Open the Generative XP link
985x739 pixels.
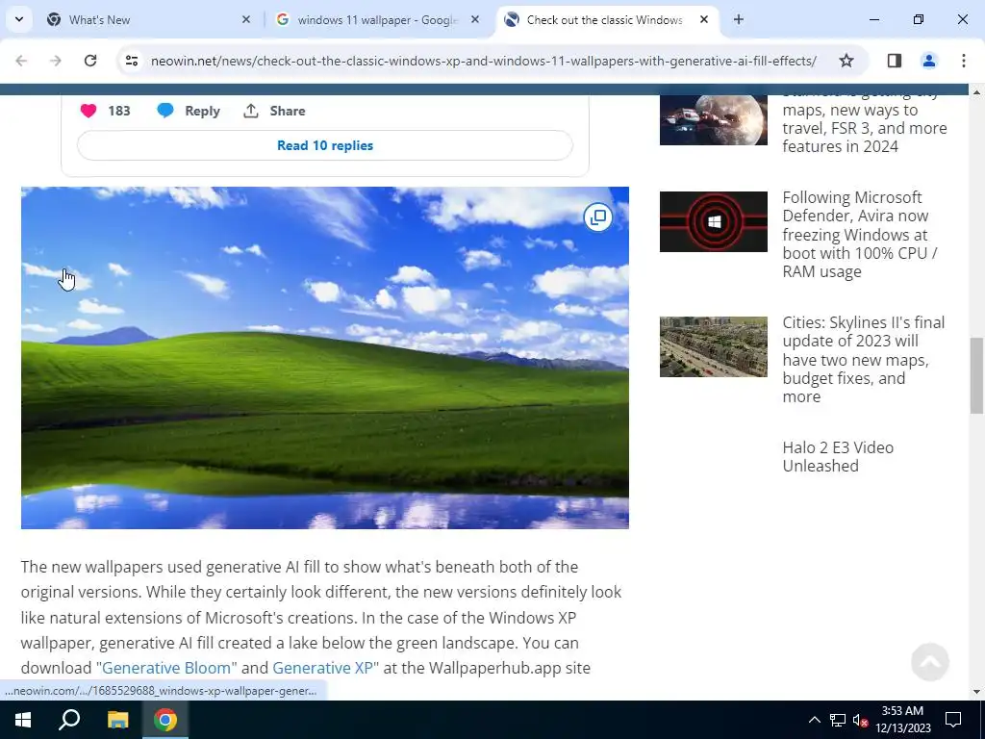point(322,668)
